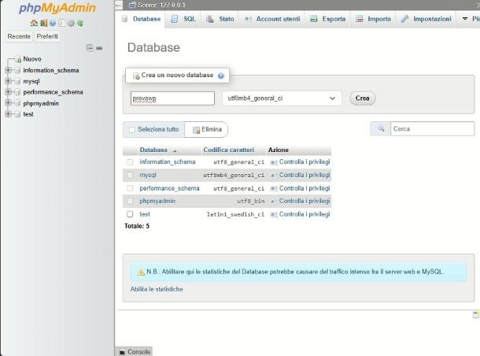The image size is (480, 356).
Task: Click the Codifica caratteri column header
Action: coord(229,150)
